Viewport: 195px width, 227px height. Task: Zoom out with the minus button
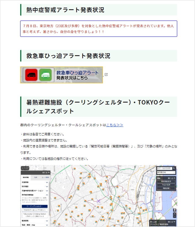point(175,216)
